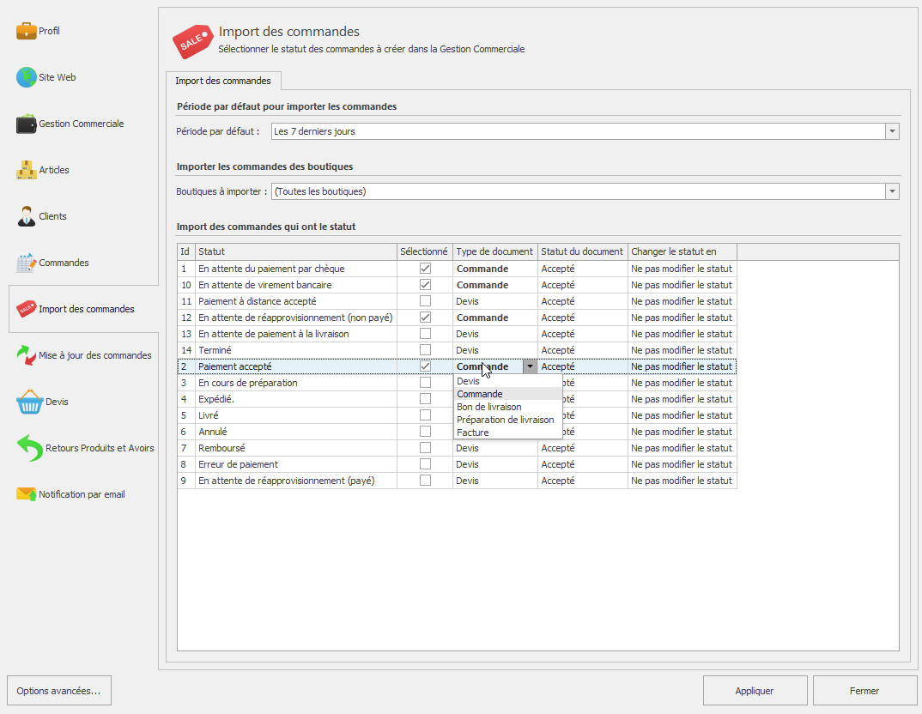The image size is (922, 714).
Task: Select the Expédié. status text
Action: [x=216, y=398]
